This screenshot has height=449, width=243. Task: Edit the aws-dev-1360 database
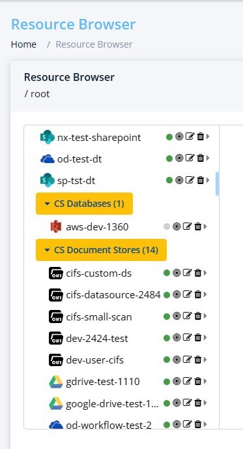[187, 226]
